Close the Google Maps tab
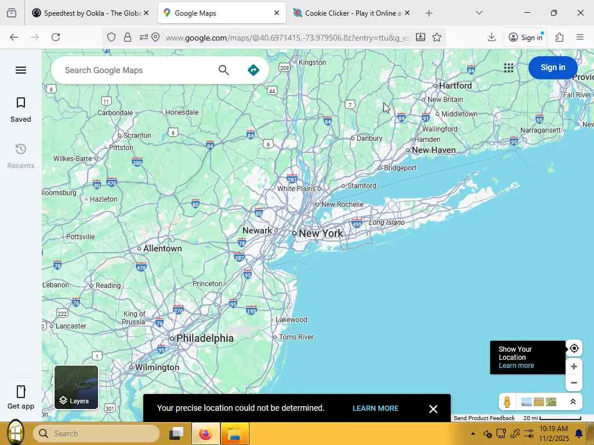 click(x=277, y=13)
